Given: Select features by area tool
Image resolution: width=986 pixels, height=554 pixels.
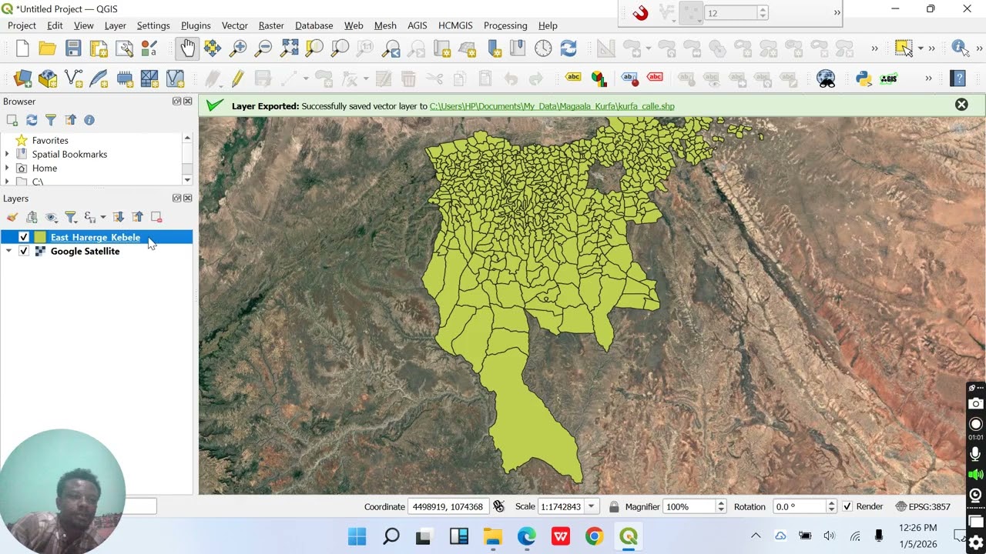Looking at the screenshot, I should 904,48.
